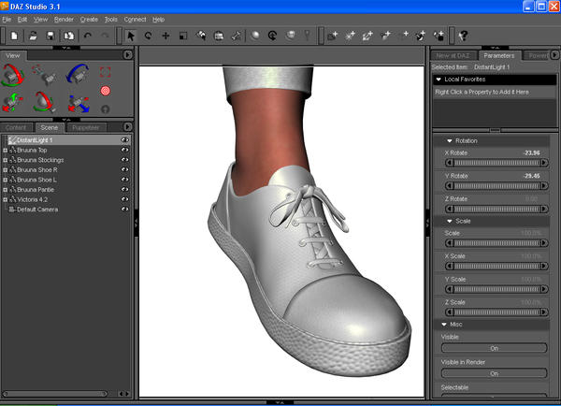Screen dimensions: 561x406
Task: Open the Render menu
Action: [64, 19]
